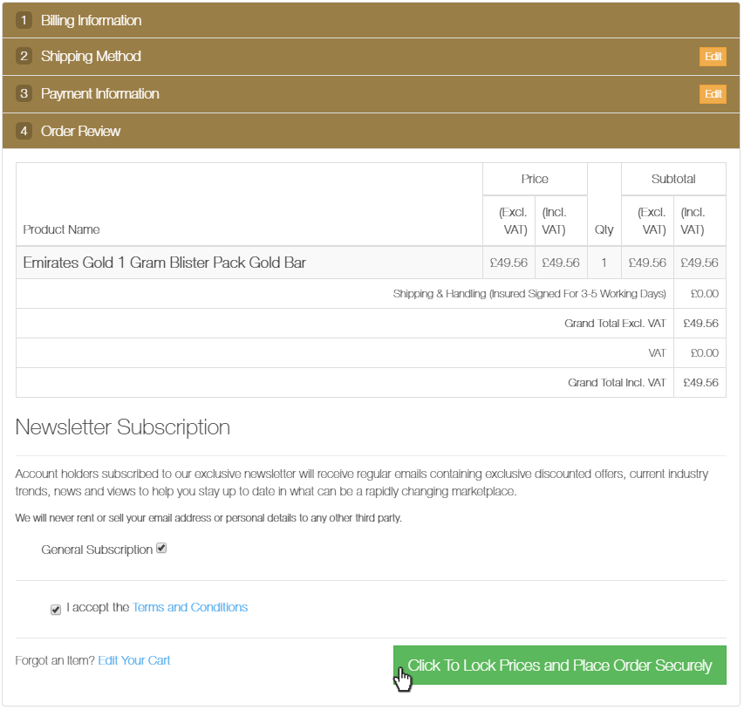Click the Grand Total Excl. VAT label

tap(615, 324)
